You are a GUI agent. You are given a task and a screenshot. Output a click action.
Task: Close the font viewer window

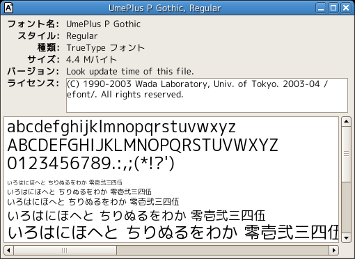click(346, 8)
